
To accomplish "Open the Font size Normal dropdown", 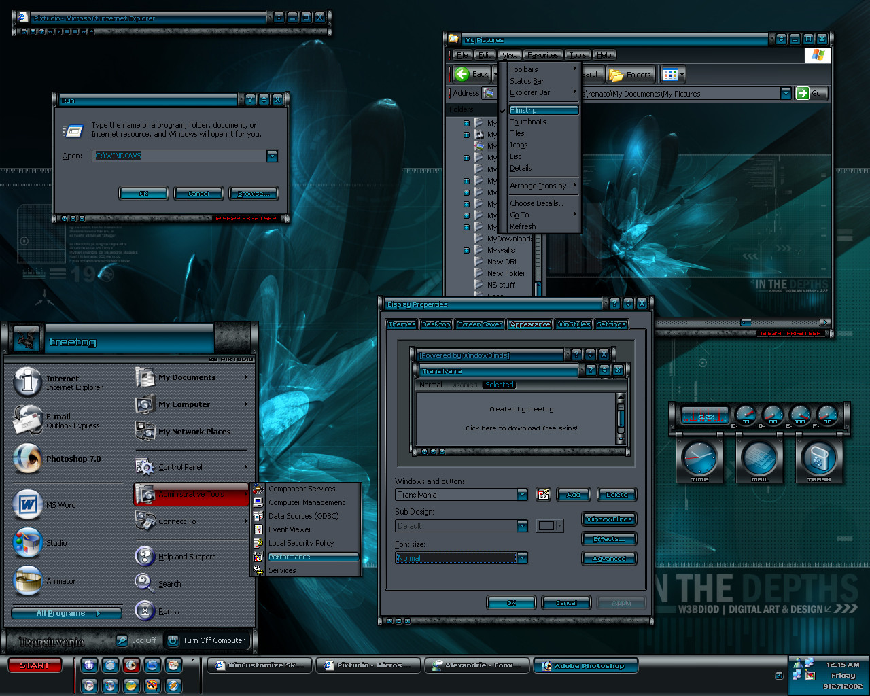I will point(522,558).
